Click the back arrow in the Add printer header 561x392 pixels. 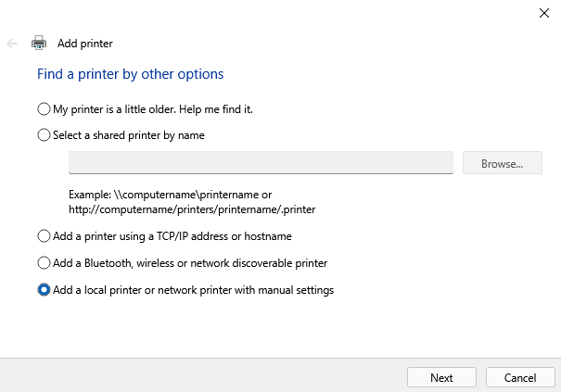pos(12,44)
